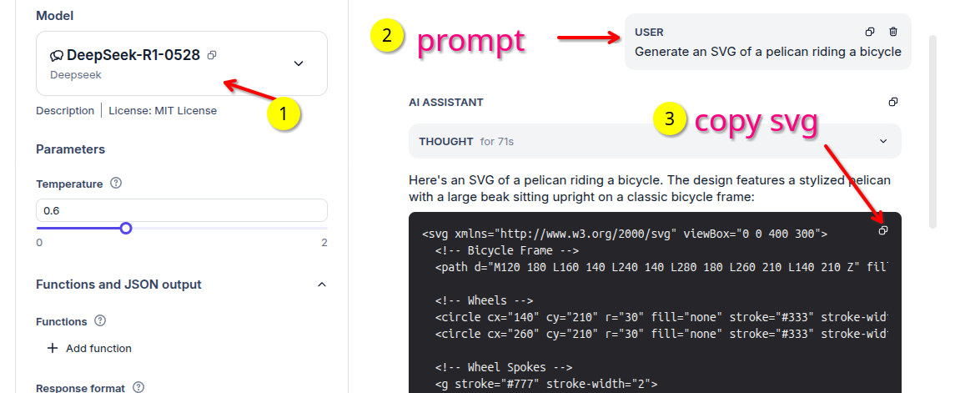The height and width of the screenshot is (393, 955).
Task: Open the model Description link
Action: pos(65,111)
